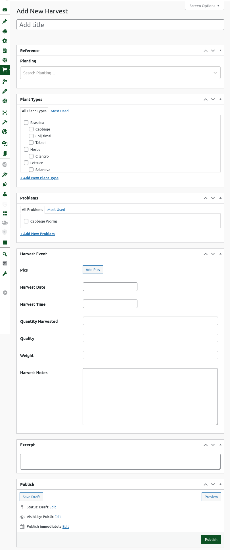Click the Add Pics button

93,270
